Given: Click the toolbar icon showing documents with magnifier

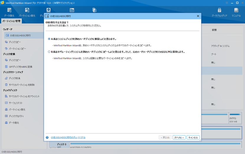Looking at the screenshot, I should [x=94, y=10].
